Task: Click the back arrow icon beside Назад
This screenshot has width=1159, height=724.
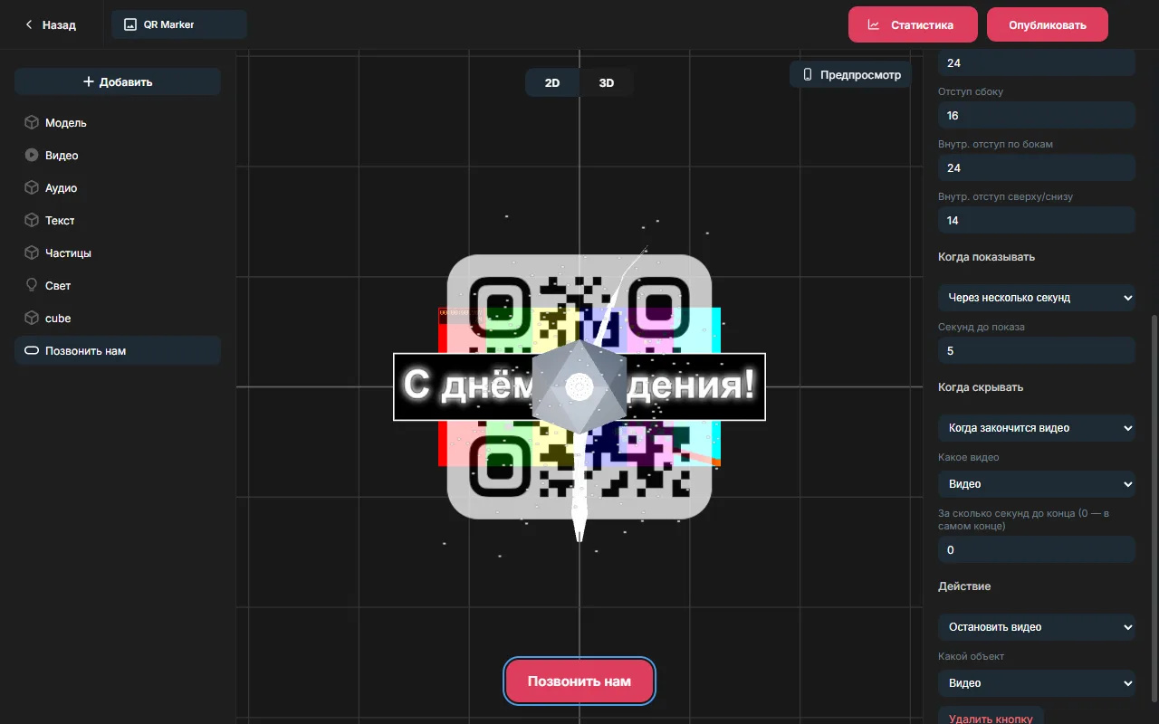Action: [29, 25]
